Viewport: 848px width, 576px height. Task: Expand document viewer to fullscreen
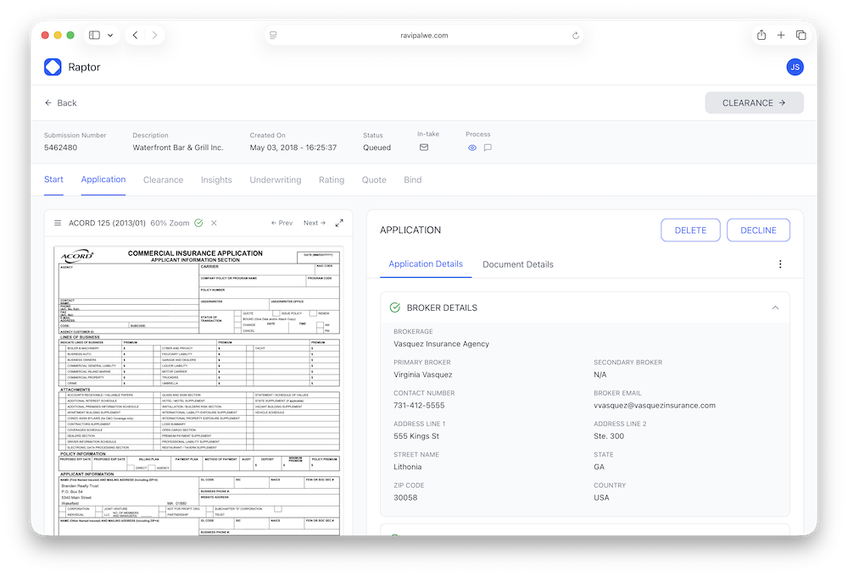tap(339, 223)
